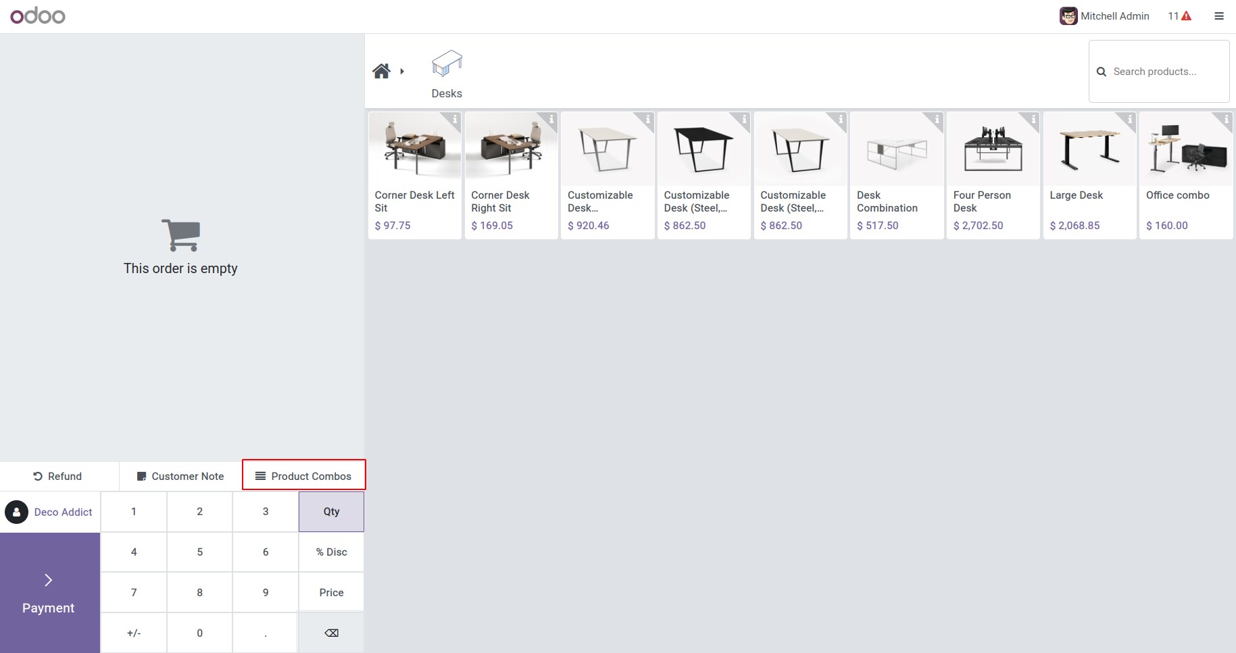The image size is (1236, 653).
Task: Show info for Four Person Desk
Action: tap(1033, 120)
